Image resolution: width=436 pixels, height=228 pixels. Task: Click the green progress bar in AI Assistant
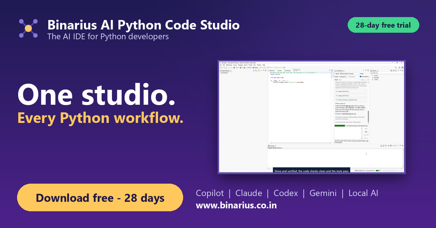[340, 126]
